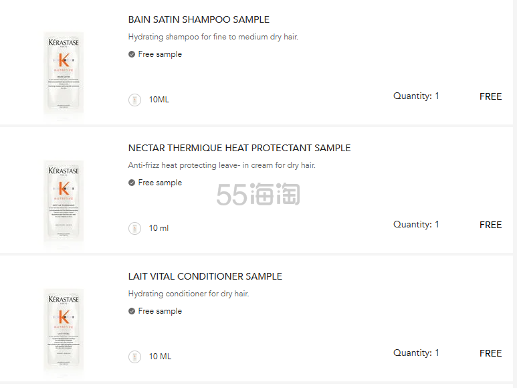This screenshot has height=388, width=517.
Task: Click 'Hydrating shampoo for fine to medium' description
Action: [213, 37]
